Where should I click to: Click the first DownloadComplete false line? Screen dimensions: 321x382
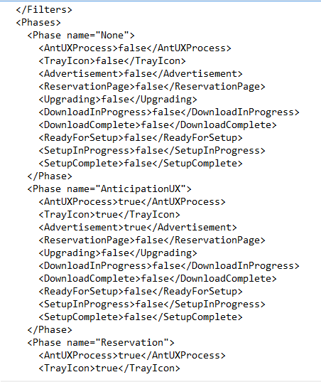[158, 125]
